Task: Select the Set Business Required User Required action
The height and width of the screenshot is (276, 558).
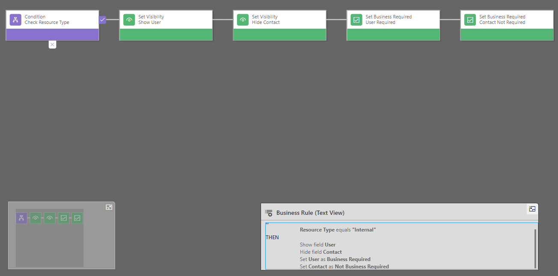Action: click(393, 25)
